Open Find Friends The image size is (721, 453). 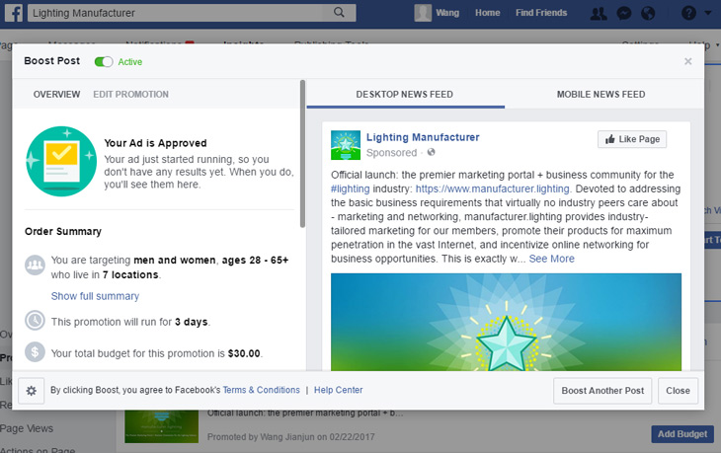(x=541, y=13)
